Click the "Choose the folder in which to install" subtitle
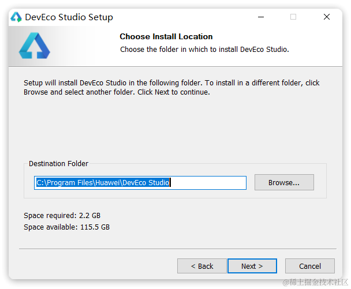 204,49
